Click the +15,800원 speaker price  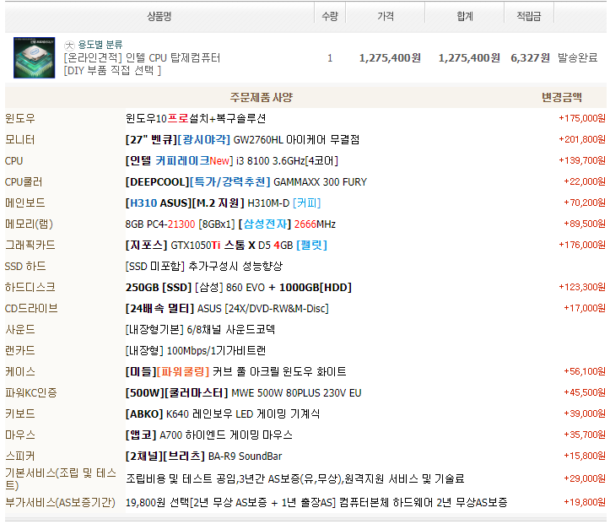pyautogui.click(x=585, y=456)
